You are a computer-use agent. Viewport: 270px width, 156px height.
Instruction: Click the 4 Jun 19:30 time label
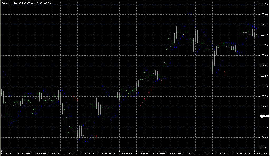point(108,153)
